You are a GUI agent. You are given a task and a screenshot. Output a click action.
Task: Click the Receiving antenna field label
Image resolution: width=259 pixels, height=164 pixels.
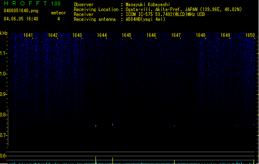pyautogui.click(x=95, y=19)
